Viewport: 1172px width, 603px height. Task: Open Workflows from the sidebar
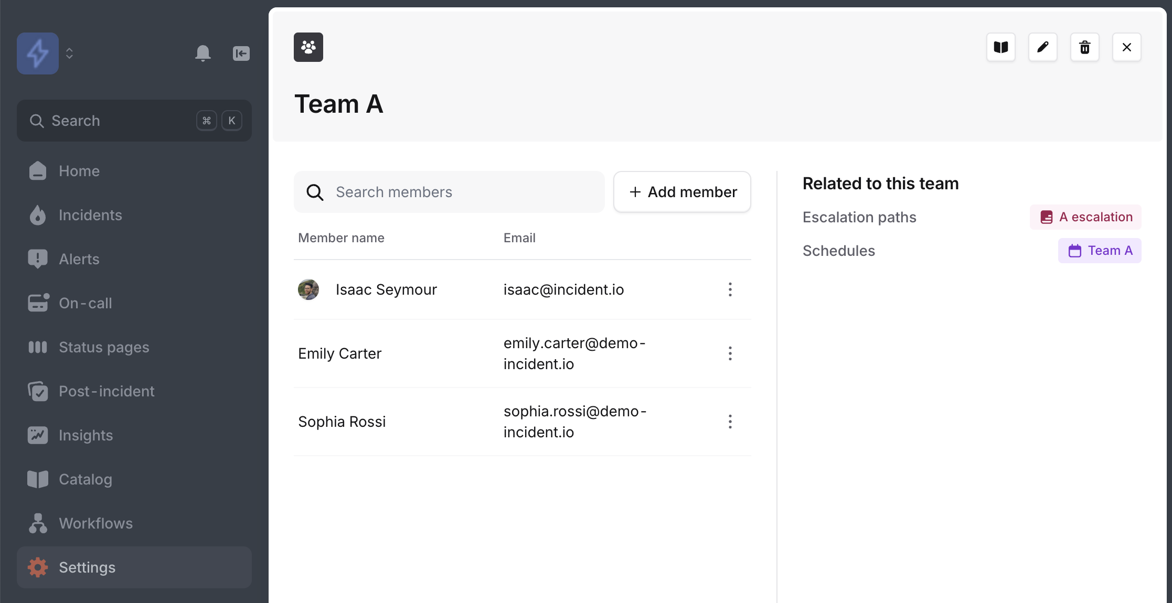click(x=95, y=523)
